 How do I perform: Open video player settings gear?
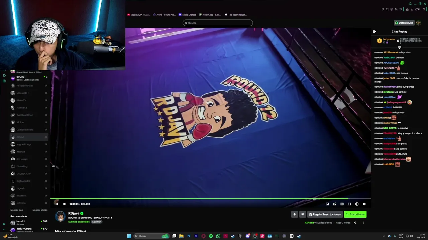pos(364,204)
